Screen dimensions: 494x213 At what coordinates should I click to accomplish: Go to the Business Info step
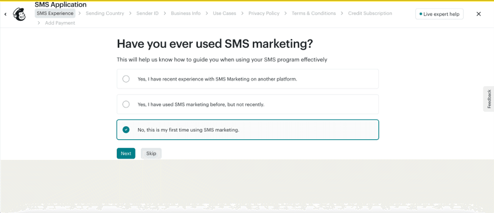point(186,13)
